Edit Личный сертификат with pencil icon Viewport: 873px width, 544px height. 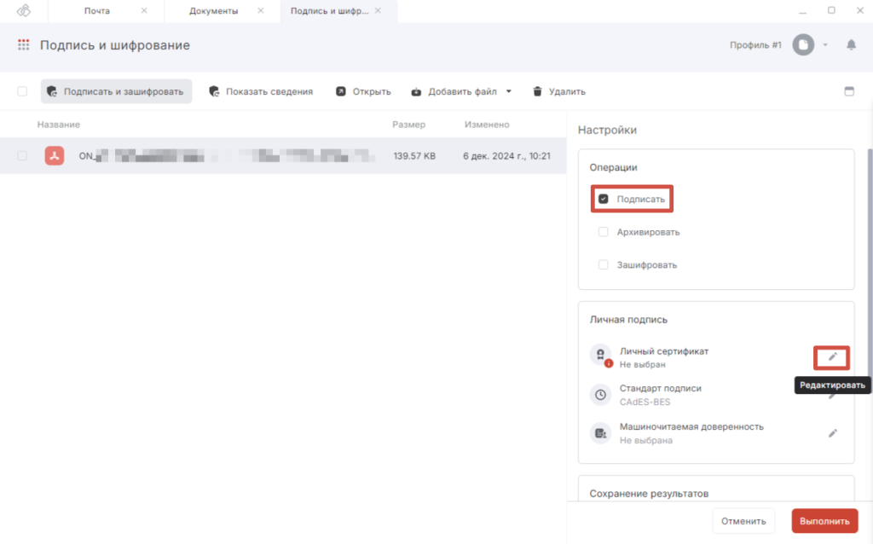pos(832,357)
